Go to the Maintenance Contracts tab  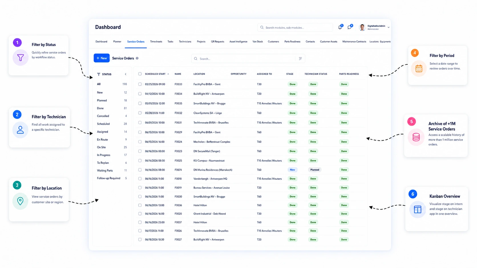[x=354, y=42]
